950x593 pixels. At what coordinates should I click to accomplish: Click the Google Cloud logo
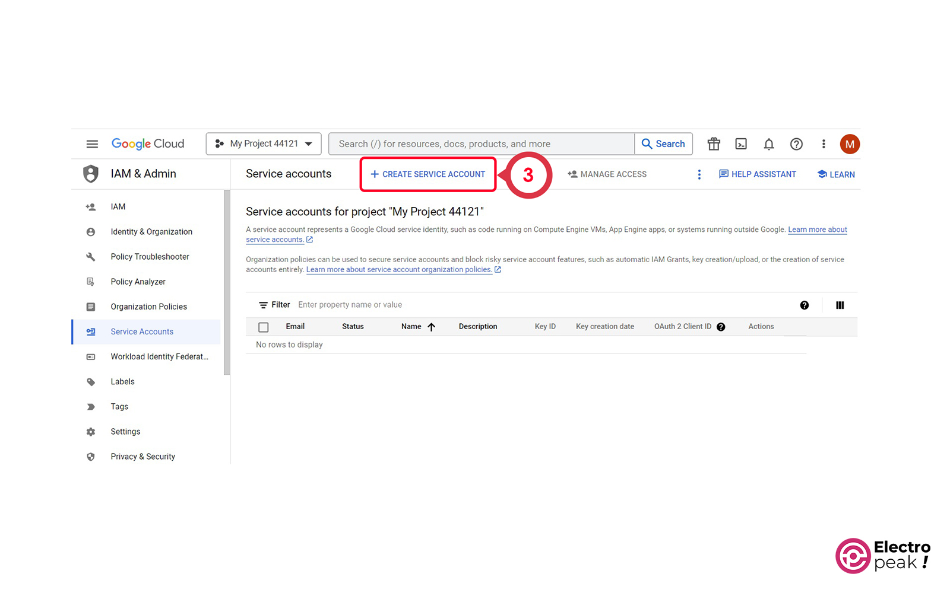pyautogui.click(x=148, y=144)
